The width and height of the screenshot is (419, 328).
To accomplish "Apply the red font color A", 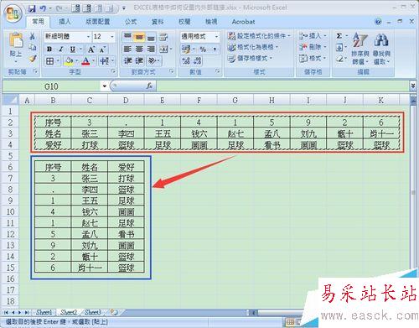I will (x=86, y=60).
